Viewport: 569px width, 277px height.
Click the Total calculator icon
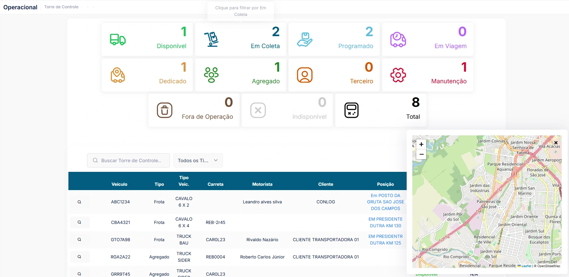(352, 110)
